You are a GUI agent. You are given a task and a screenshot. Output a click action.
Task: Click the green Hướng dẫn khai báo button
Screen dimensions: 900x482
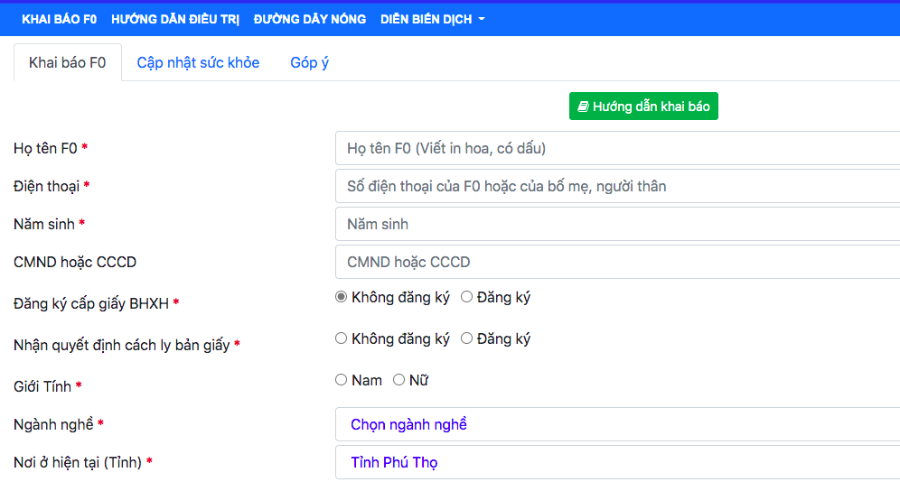click(643, 106)
